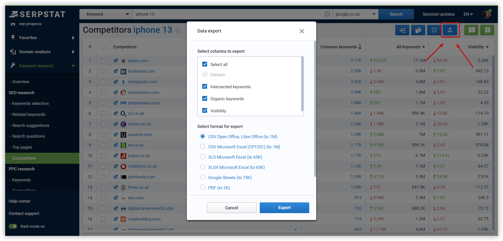This screenshot has height=241, width=503.
Task: Click the add-columns toolbar icon
Action: point(402,30)
